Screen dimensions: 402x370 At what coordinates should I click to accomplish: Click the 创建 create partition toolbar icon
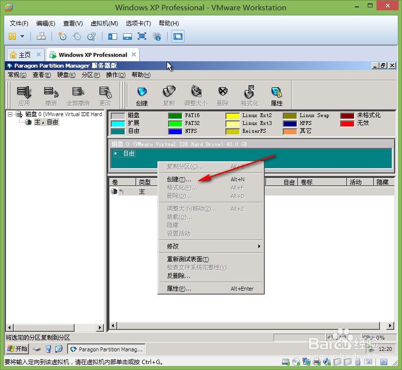pyautogui.click(x=142, y=96)
